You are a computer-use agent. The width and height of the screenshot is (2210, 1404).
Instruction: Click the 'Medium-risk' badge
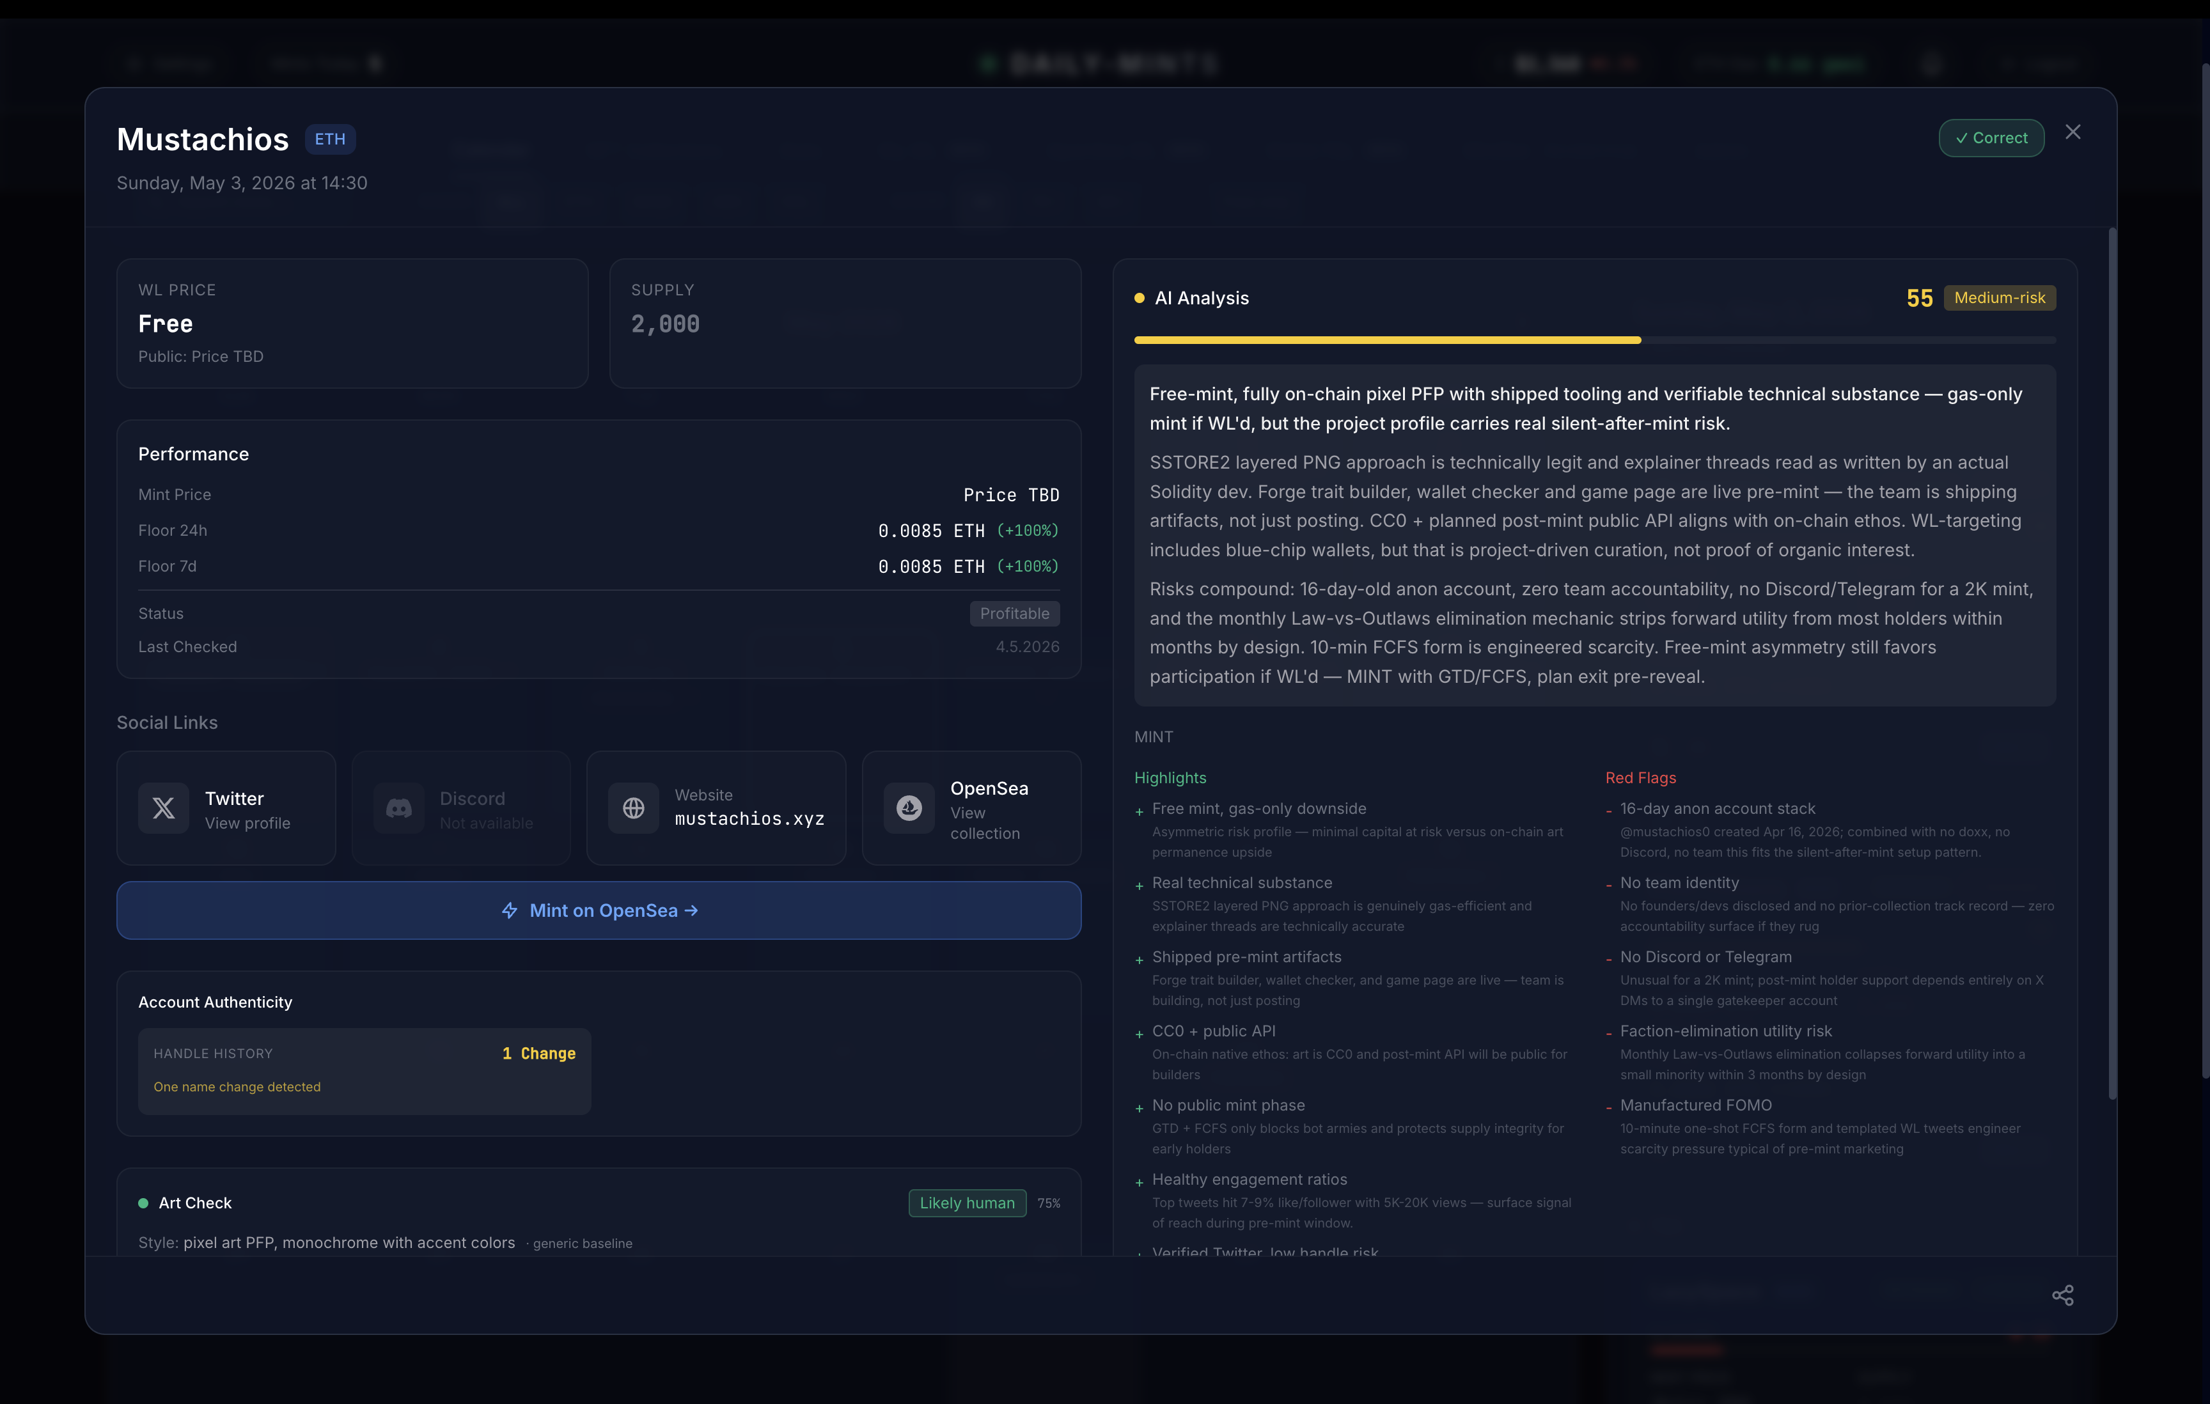coord(2000,298)
